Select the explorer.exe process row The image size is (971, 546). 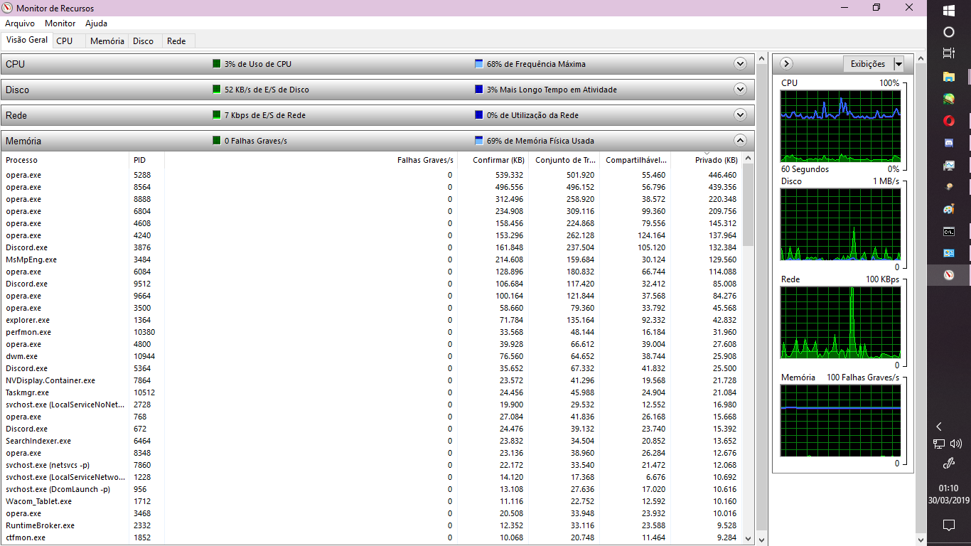372,320
